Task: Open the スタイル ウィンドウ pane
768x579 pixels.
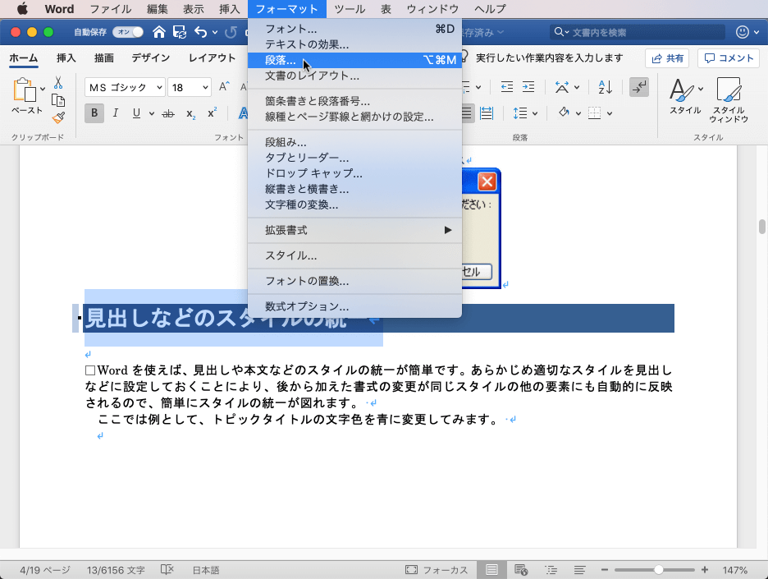Action: (729, 100)
